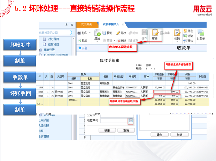This screenshot has height=161, width=216.
Task: Open 摘要设置 in the tree
Action: [x=49, y=50]
